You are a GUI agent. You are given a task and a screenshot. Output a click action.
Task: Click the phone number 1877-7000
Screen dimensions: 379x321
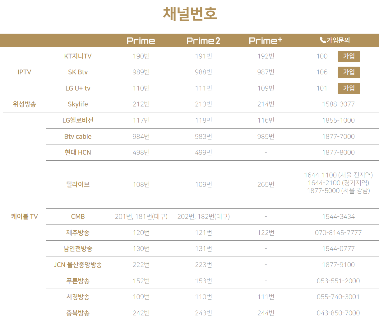338,137
